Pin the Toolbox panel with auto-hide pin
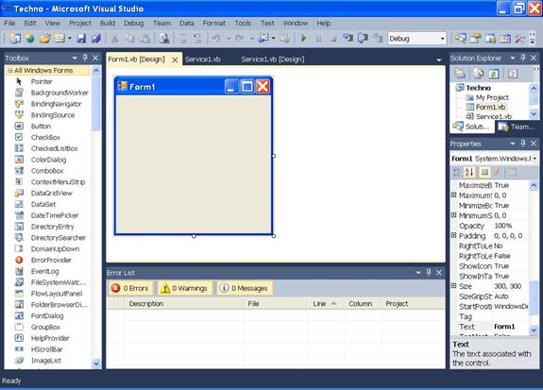The height and width of the screenshot is (390, 543). point(85,58)
